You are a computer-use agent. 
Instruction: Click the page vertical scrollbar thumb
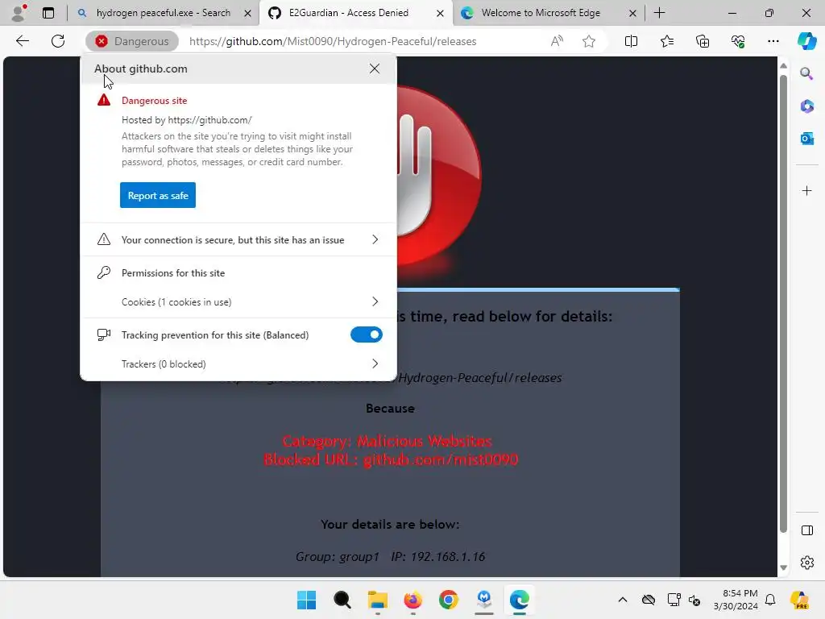coord(783,304)
